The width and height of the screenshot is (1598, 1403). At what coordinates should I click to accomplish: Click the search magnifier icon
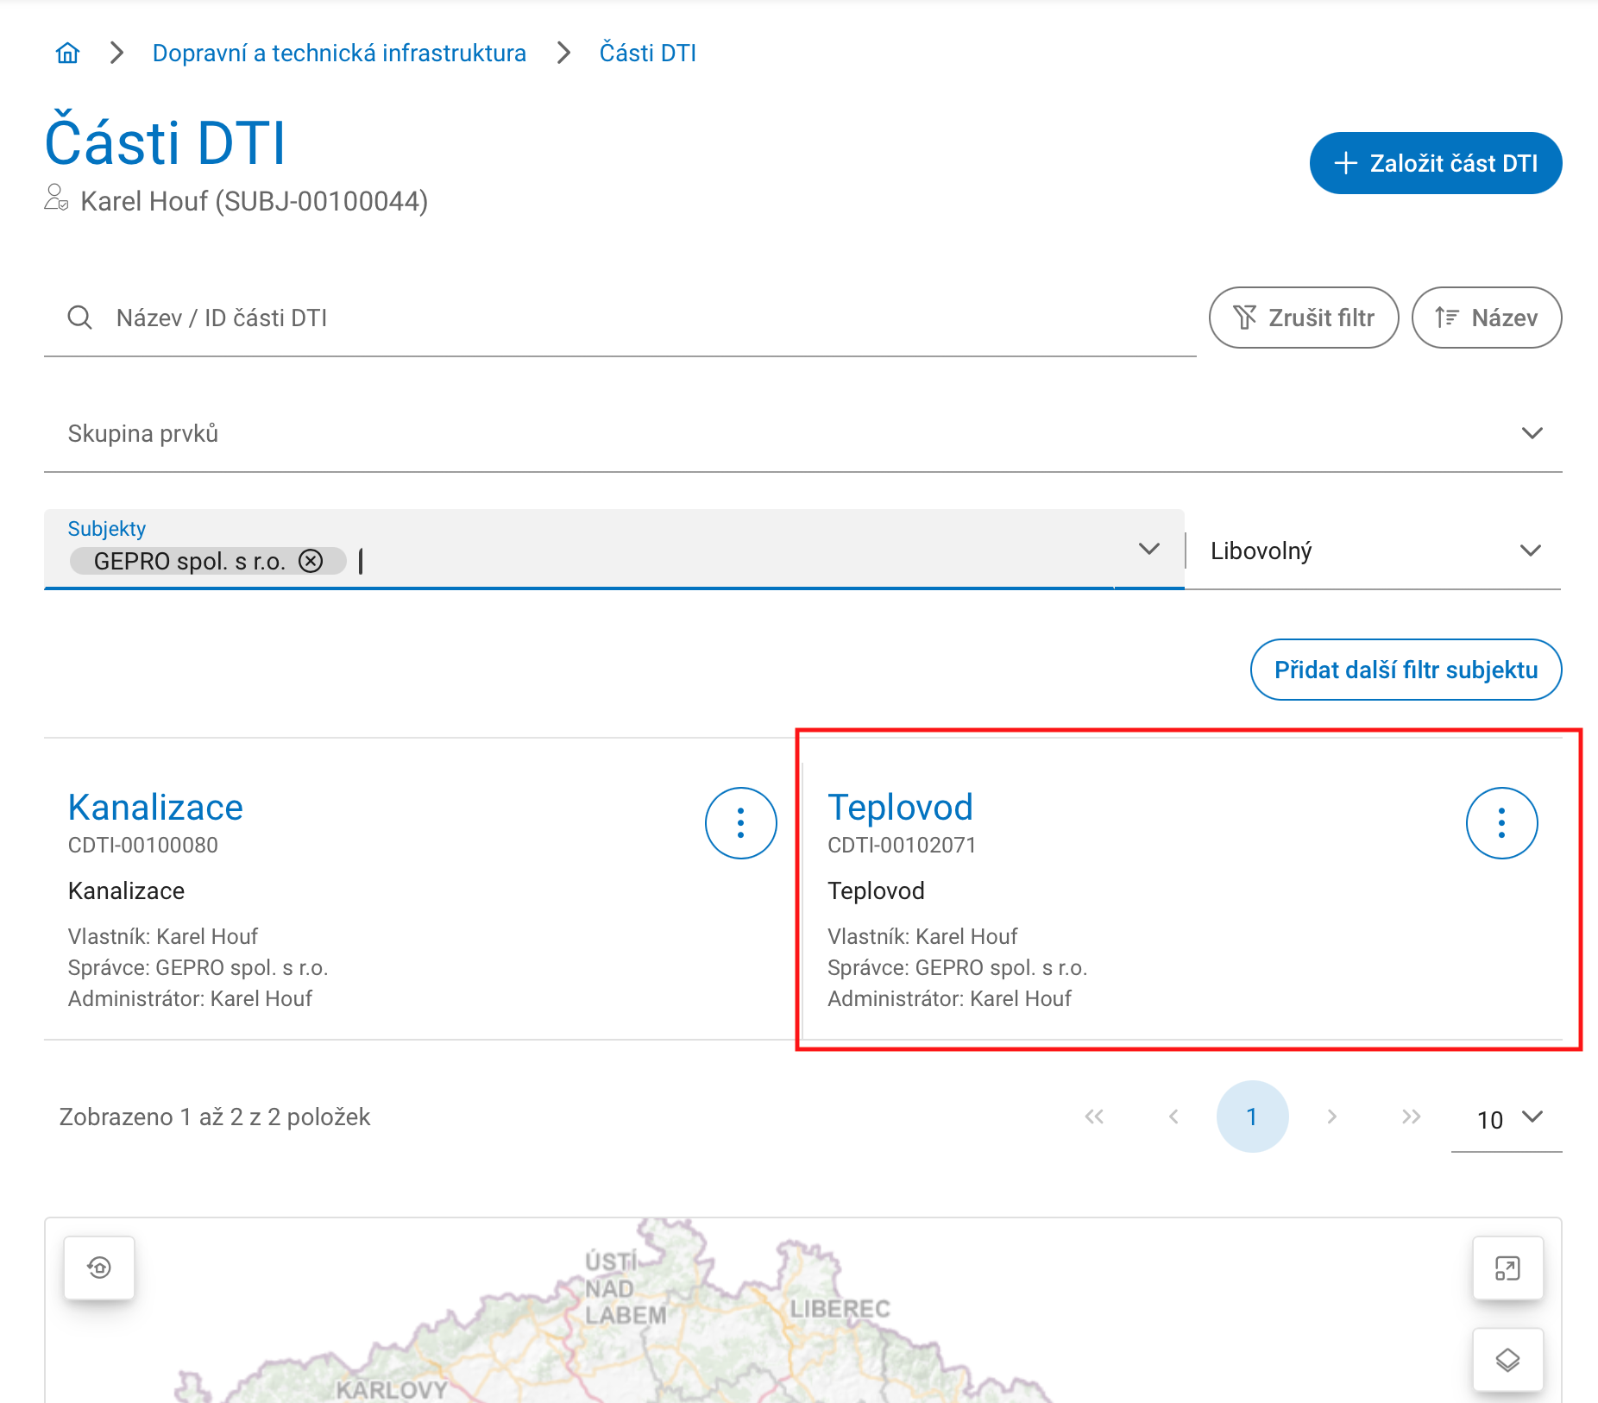(x=80, y=318)
